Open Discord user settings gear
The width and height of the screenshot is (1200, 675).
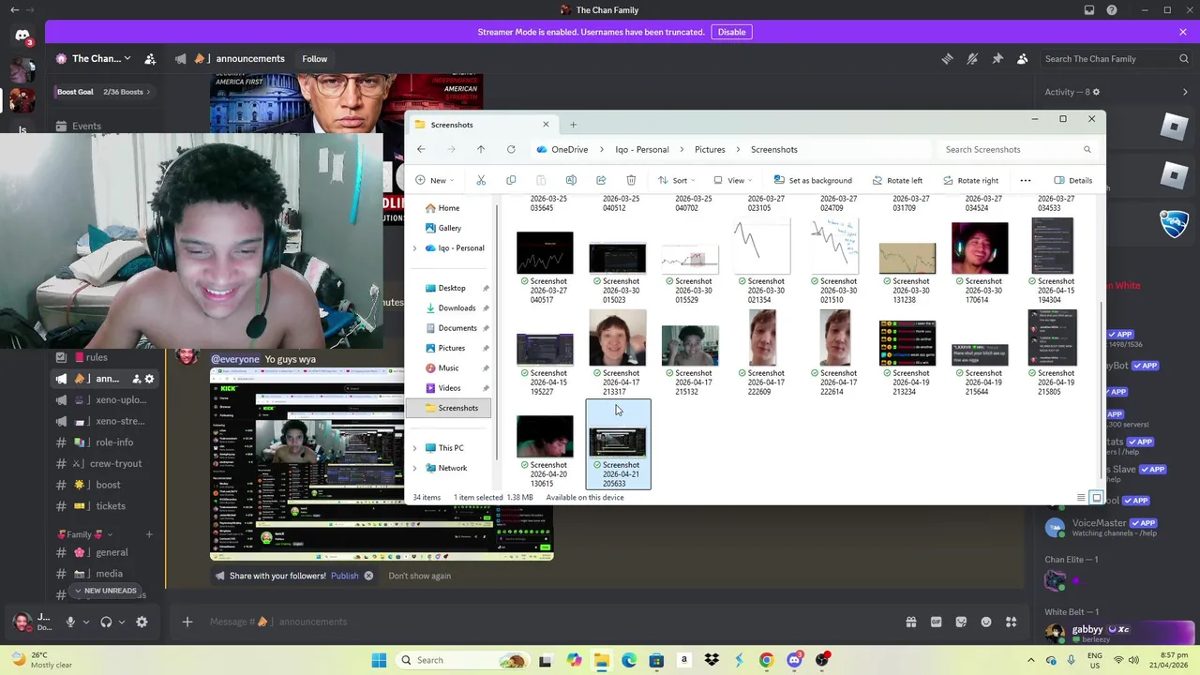click(x=142, y=622)
